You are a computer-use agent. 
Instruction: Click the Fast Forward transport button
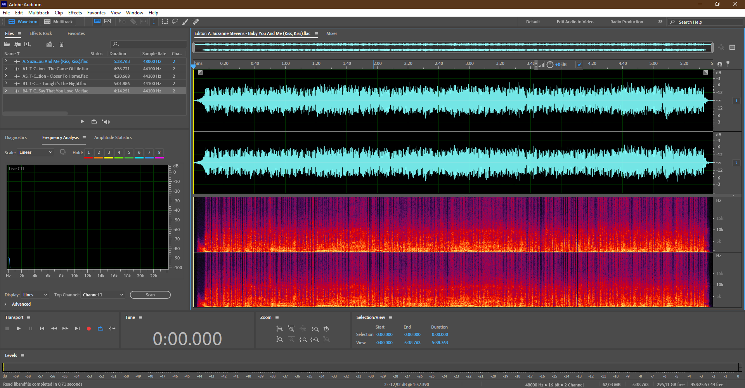coord(65,329)
